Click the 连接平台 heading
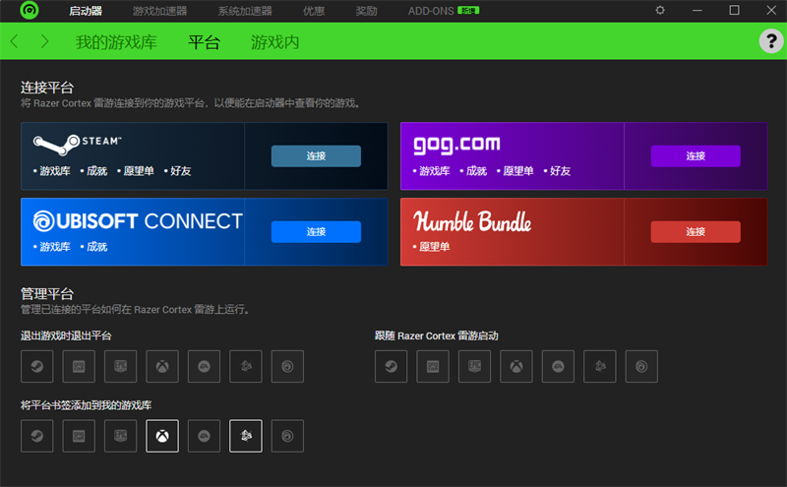 47,88
